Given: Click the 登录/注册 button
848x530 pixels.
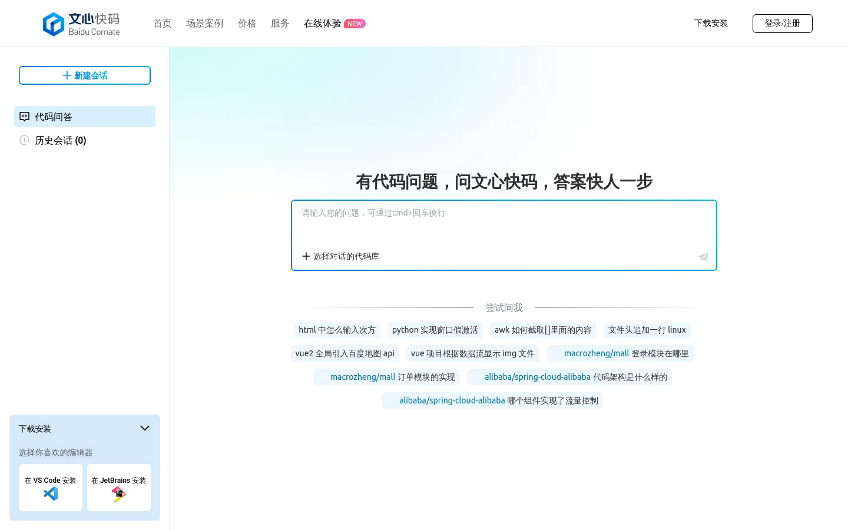Looking at the screenshot, I should pos(783,24).
